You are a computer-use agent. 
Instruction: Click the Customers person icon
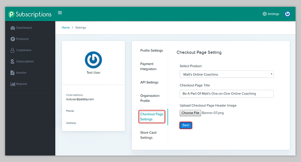pyautogui.click(x=13, y=50)
